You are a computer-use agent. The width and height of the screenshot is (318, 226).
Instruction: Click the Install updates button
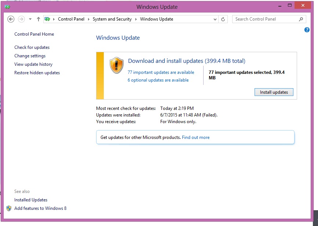coord(274,92)
